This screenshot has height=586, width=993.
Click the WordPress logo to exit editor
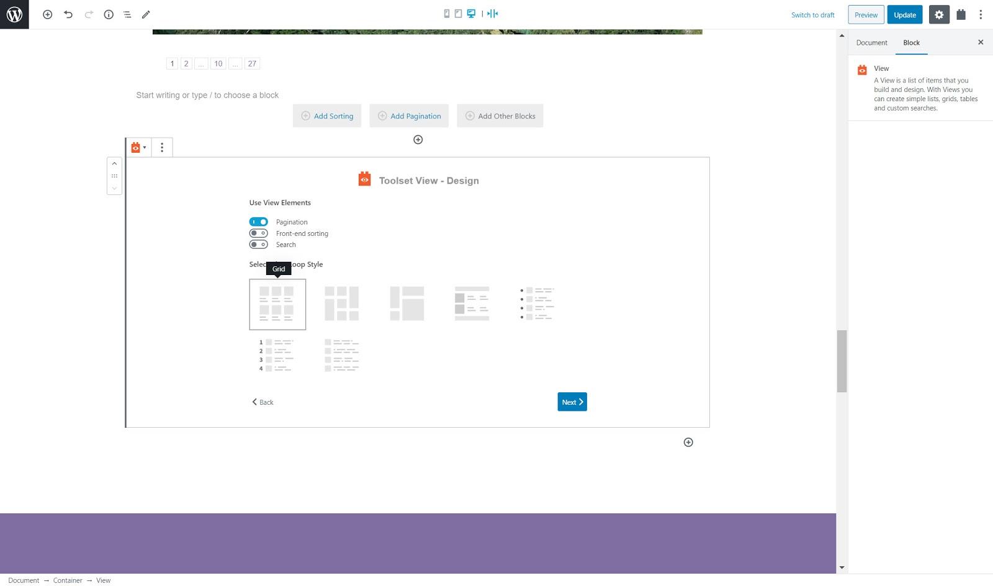14,14
